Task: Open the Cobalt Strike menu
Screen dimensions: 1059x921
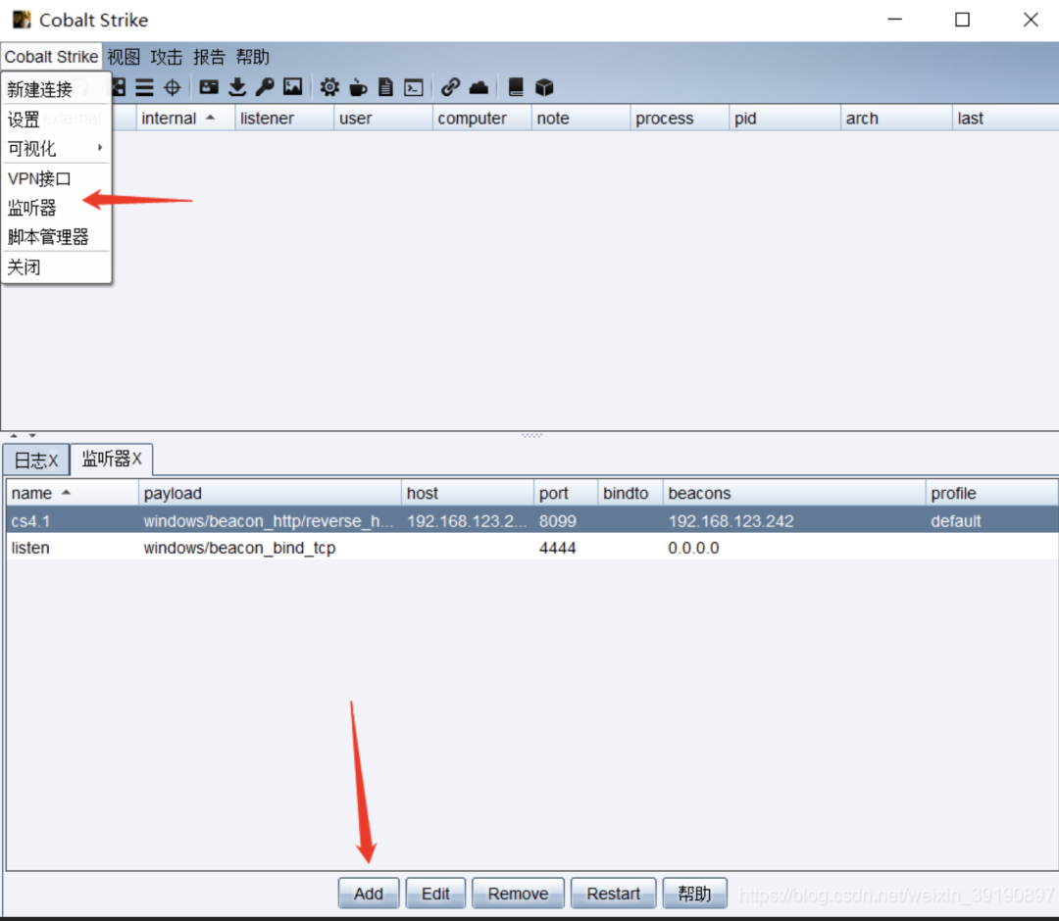Action: pyautogui.click(x=51, y=57)
